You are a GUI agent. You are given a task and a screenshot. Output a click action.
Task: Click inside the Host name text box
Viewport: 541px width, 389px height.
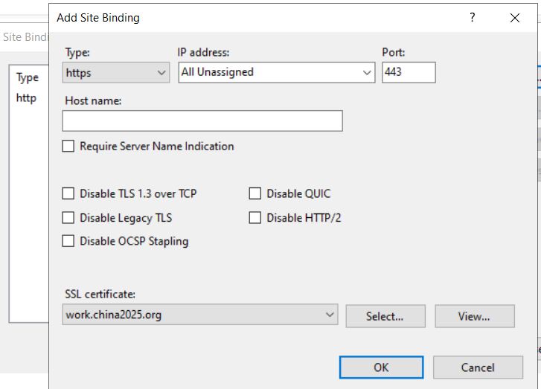click(202, 120)
